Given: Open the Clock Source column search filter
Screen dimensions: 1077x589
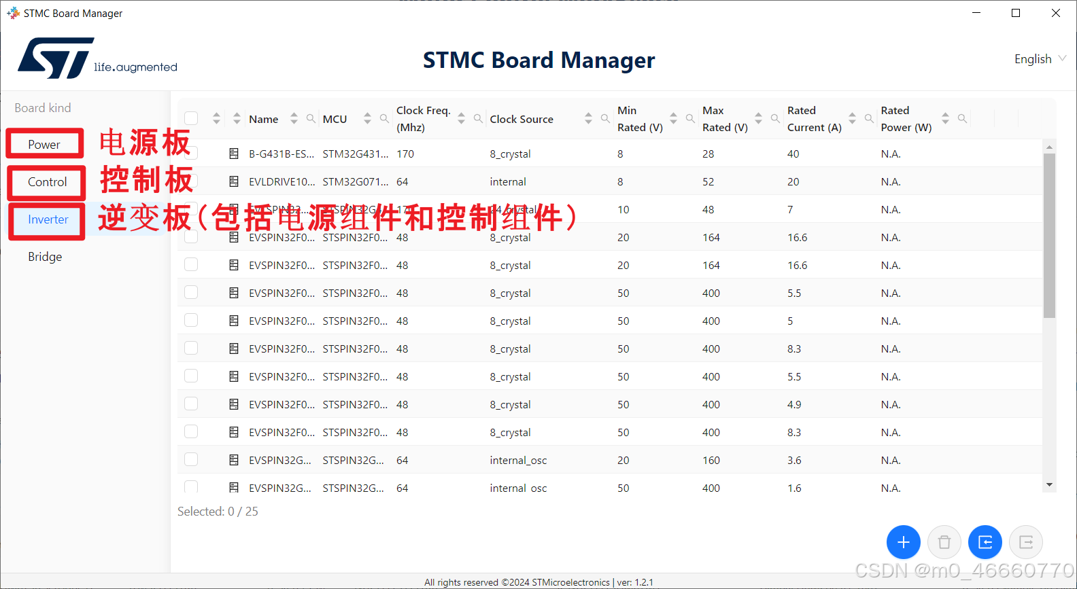Looking at the screenshot, I should pyautogui.click(x=605, y=118).
